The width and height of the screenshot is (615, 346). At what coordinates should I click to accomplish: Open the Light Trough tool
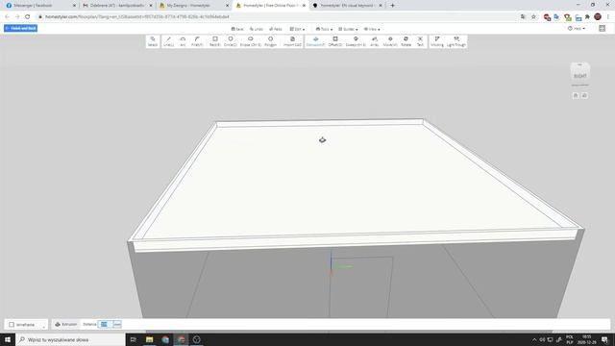point(456,41)
